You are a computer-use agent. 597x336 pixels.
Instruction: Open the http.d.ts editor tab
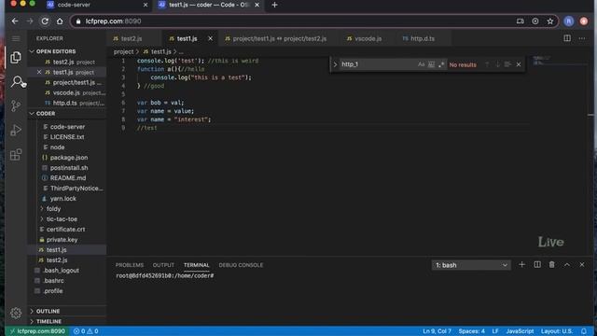pyautogui.click(x=423, y=38)
